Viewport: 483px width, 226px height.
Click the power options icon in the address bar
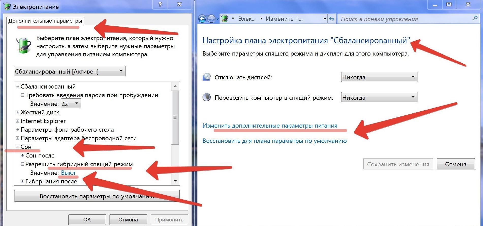pos(225,19)
